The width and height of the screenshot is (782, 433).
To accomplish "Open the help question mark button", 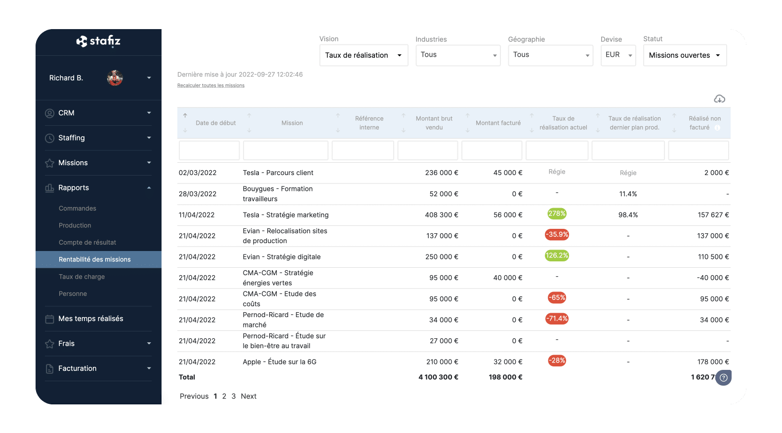I will [x=724, y=378].
